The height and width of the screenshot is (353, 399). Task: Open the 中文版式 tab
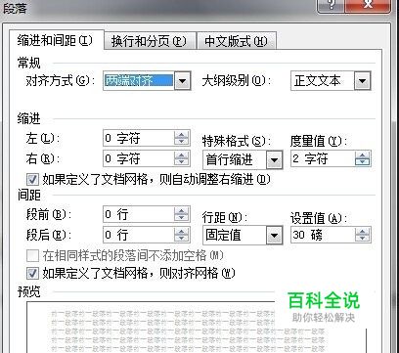tap(237, 41)
